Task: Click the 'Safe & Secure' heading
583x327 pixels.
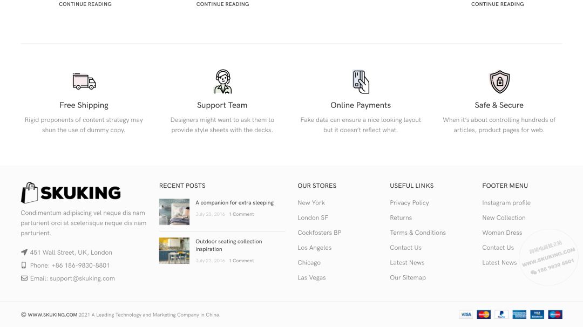Action: pos(499,105)
